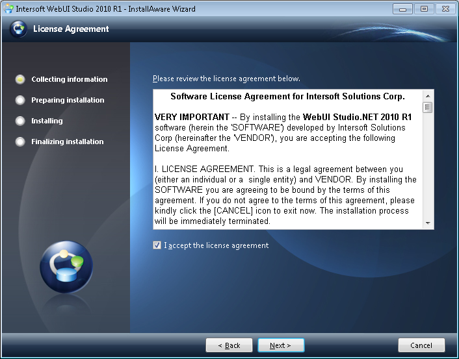Close the installer window
This screenshot has height=359, width=459.
tap(445, 9)
